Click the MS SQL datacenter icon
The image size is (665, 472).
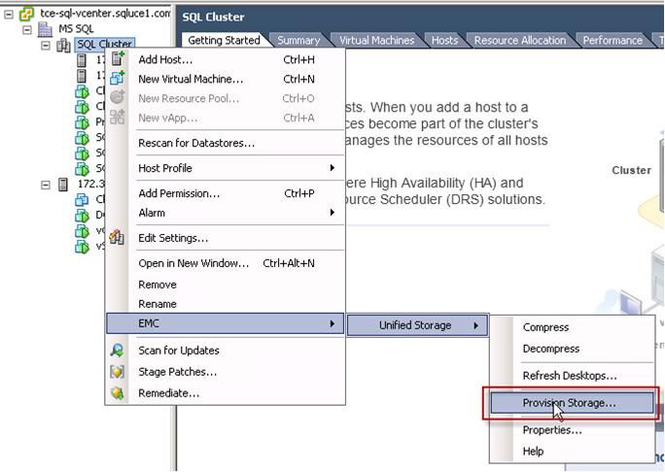[45, 29]
